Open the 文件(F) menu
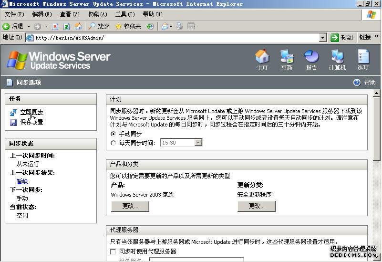Image resolution: width=382 pixels, height=262 pixels. click(x=14, y=14)
